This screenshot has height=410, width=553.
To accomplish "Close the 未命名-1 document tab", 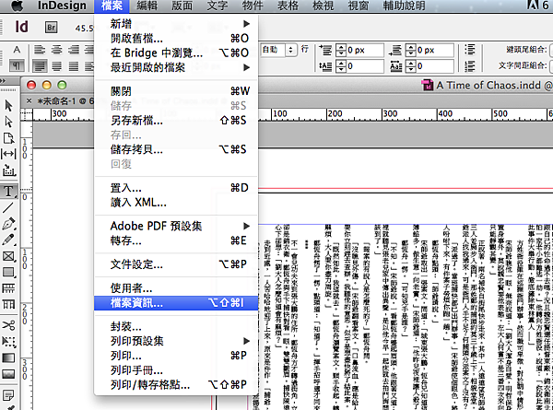I will (29, 100).
